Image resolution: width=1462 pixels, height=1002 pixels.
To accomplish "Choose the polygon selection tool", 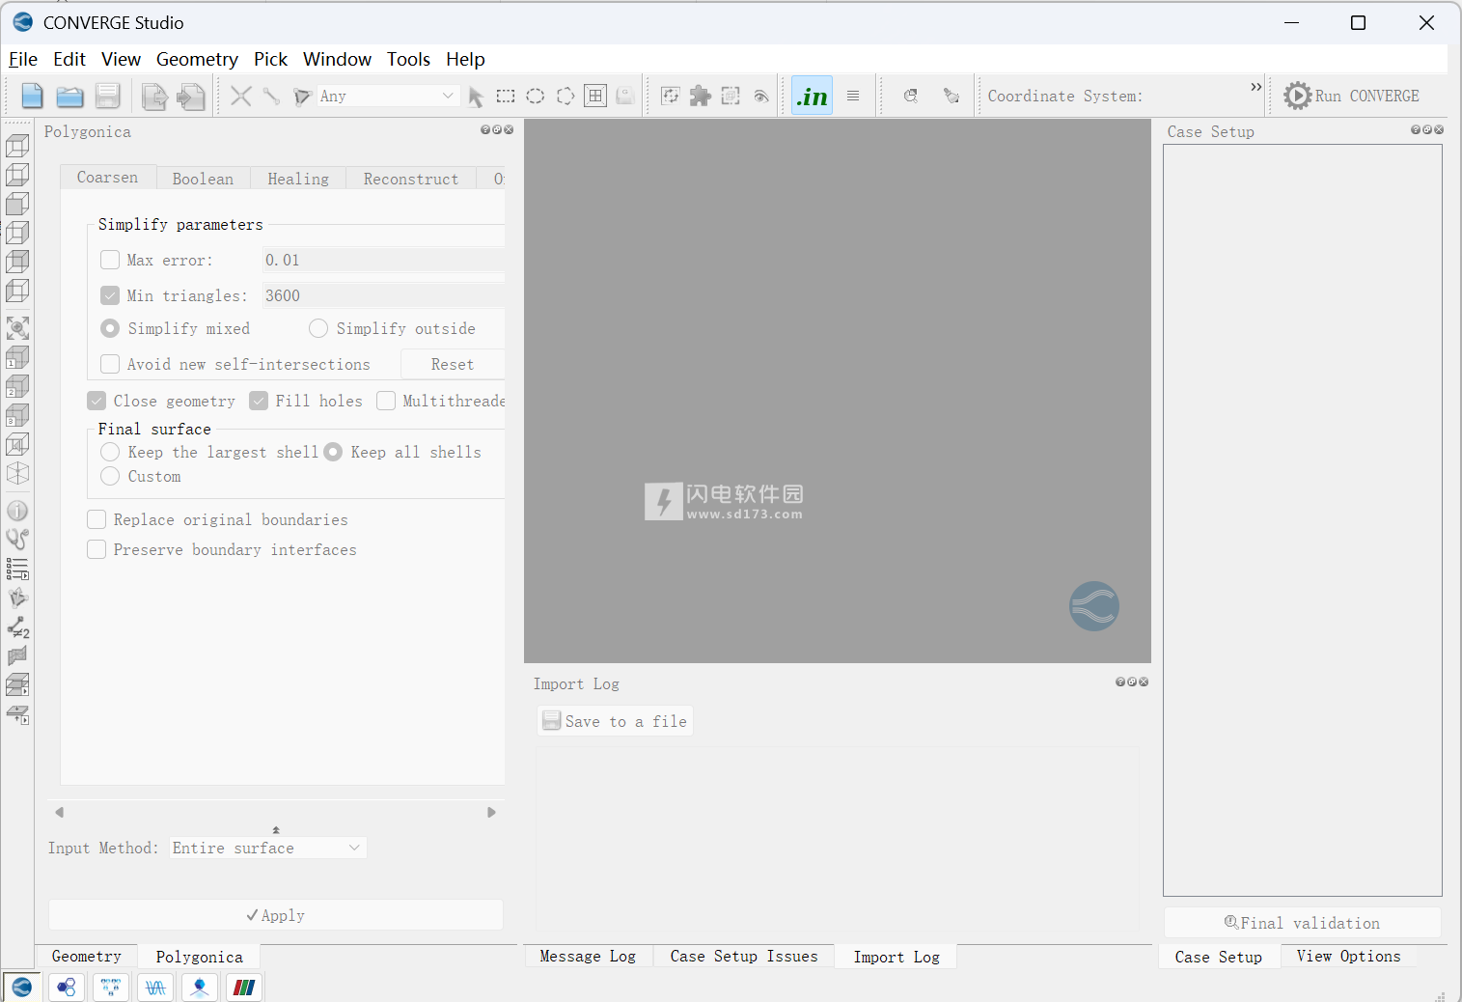I will click(565, 96).
